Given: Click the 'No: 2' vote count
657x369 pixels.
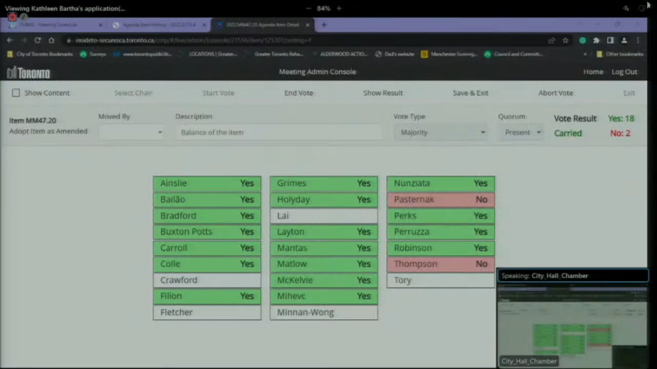Looking at the screenshot, I should click(620, 133).
